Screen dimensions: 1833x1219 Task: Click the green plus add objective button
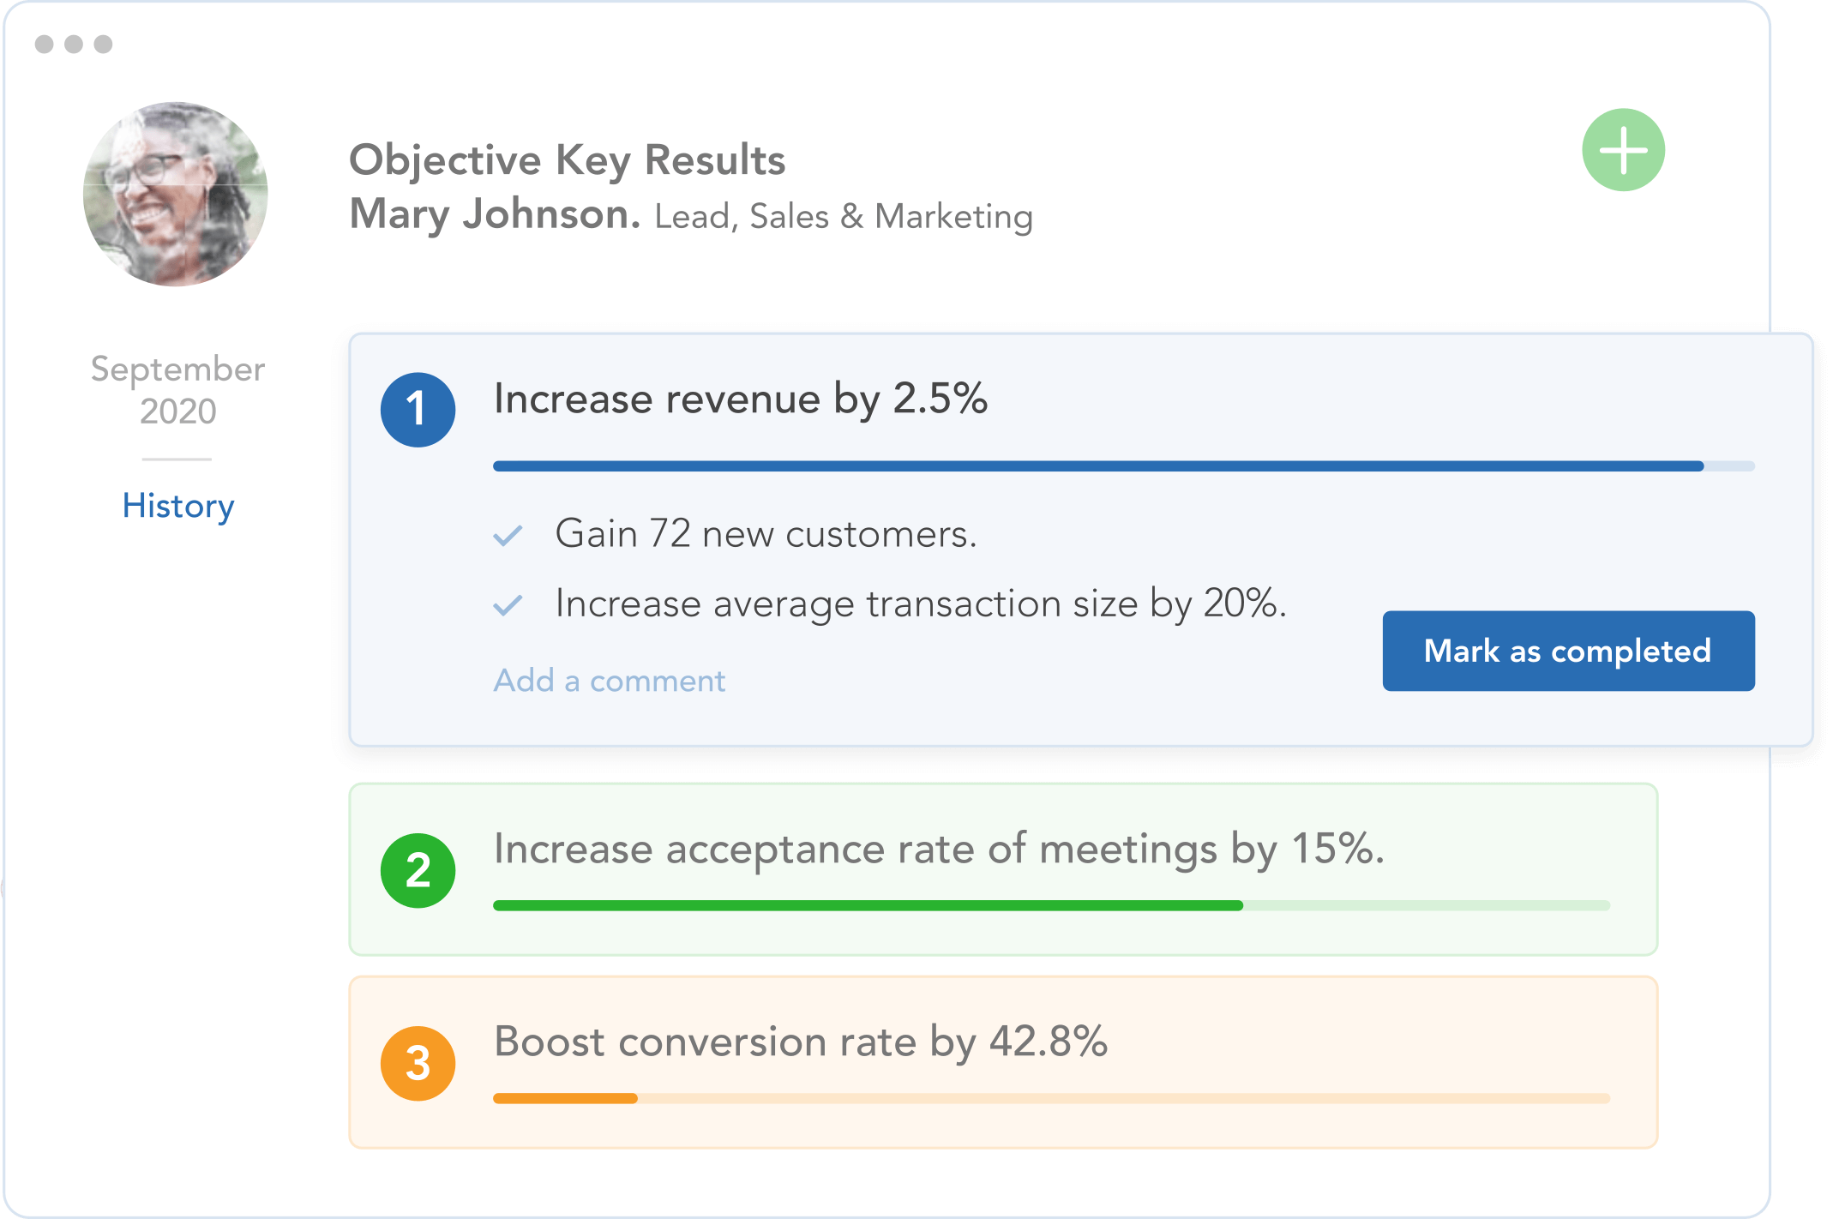(x=1623, y=150)
